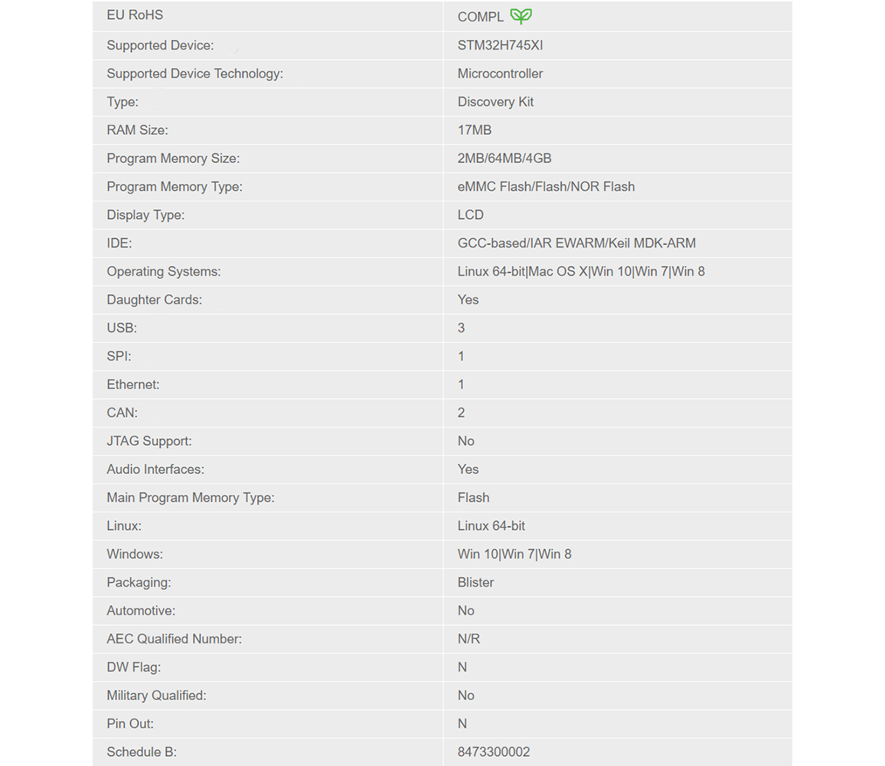This screenshot has width=885, height=766.
Task: Click the Operating Systems row label
Action: (164, 272)
